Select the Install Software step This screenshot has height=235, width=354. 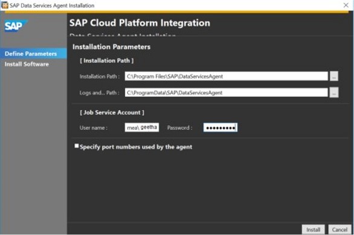(x=27, y=64)
